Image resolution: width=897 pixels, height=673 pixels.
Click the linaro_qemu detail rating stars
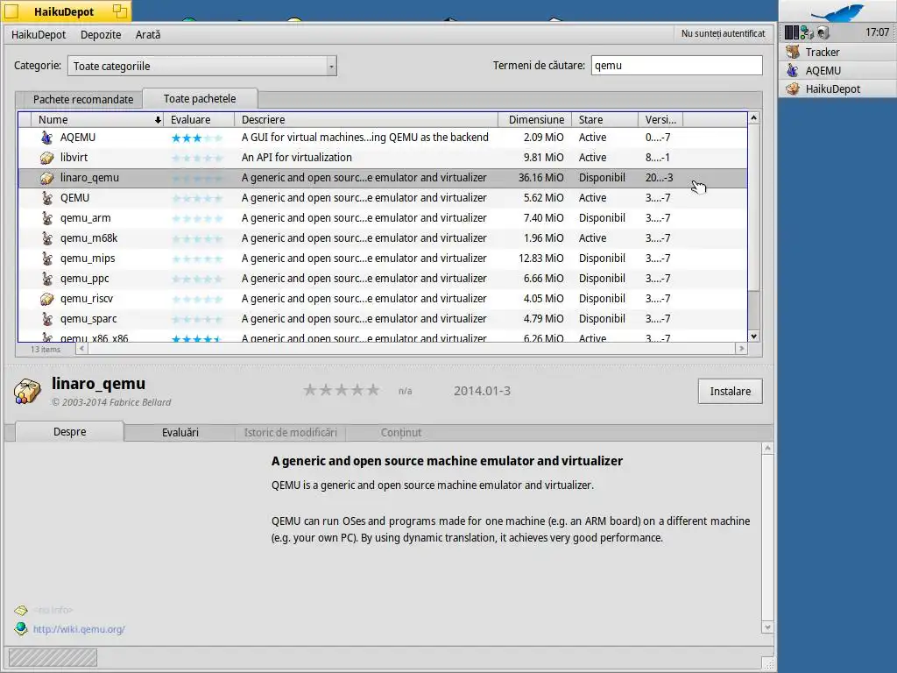tap(341, 390)
